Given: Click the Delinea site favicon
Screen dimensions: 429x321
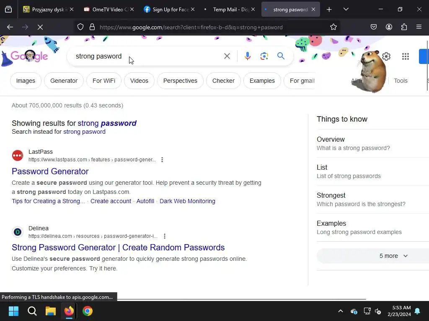Looking at the screenshot, I should coord(18,232).
